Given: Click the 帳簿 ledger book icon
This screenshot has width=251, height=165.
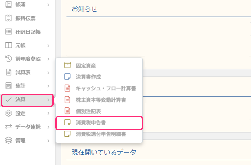Looking at the screenshot, I should tap(9, 5).
